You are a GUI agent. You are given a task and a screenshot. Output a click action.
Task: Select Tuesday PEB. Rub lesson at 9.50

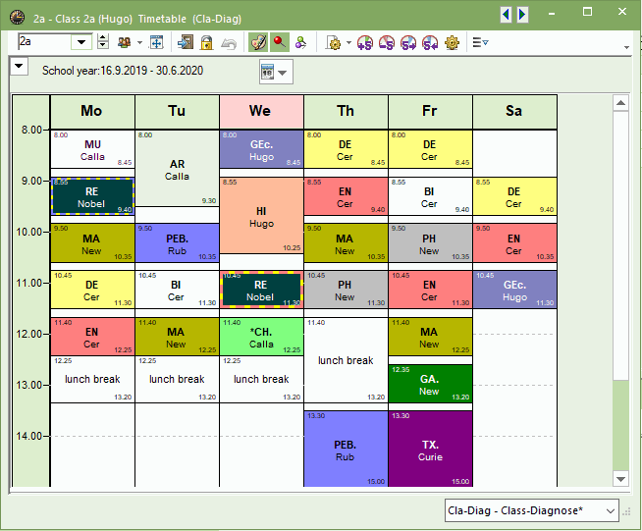[178, 243]
